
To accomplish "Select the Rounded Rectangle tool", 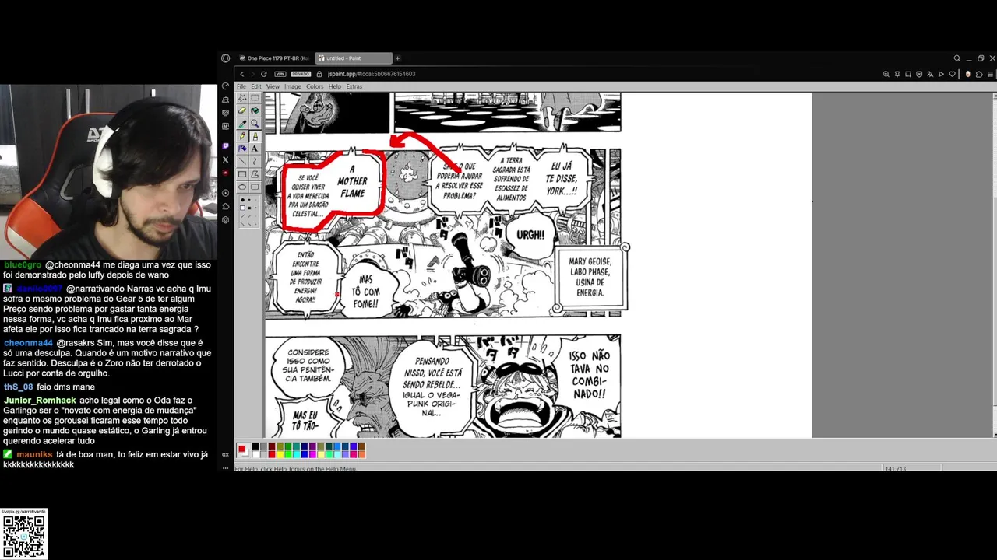I will coord(255,187).
